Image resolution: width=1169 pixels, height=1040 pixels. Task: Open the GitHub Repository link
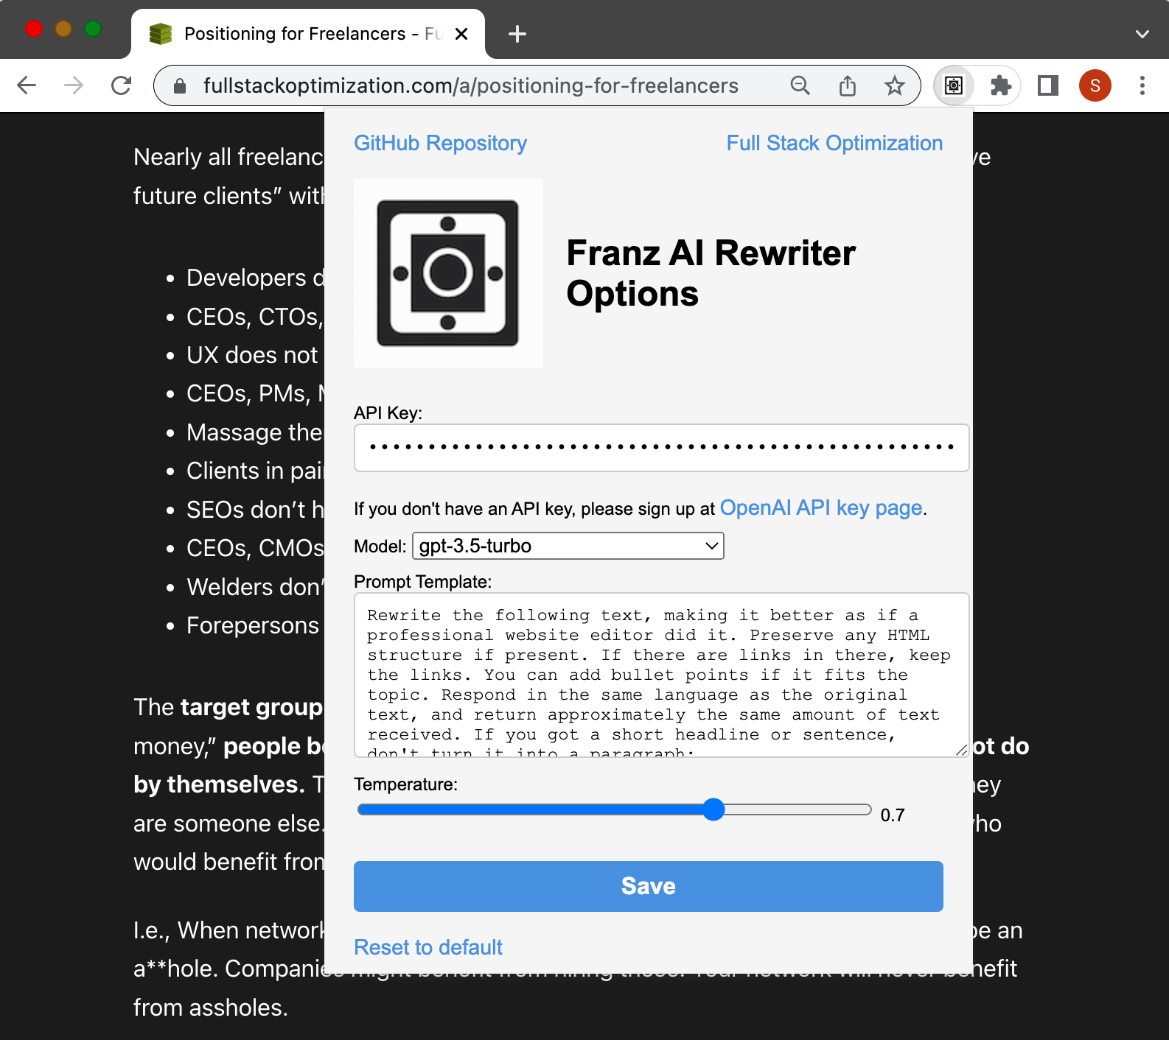pyautogui.click(x=440, y=143)
